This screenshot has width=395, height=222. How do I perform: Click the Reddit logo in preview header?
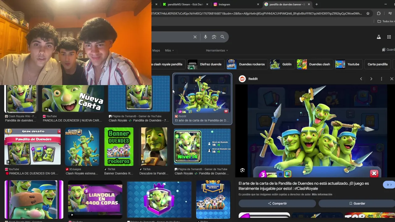click(x=242, y=79)
